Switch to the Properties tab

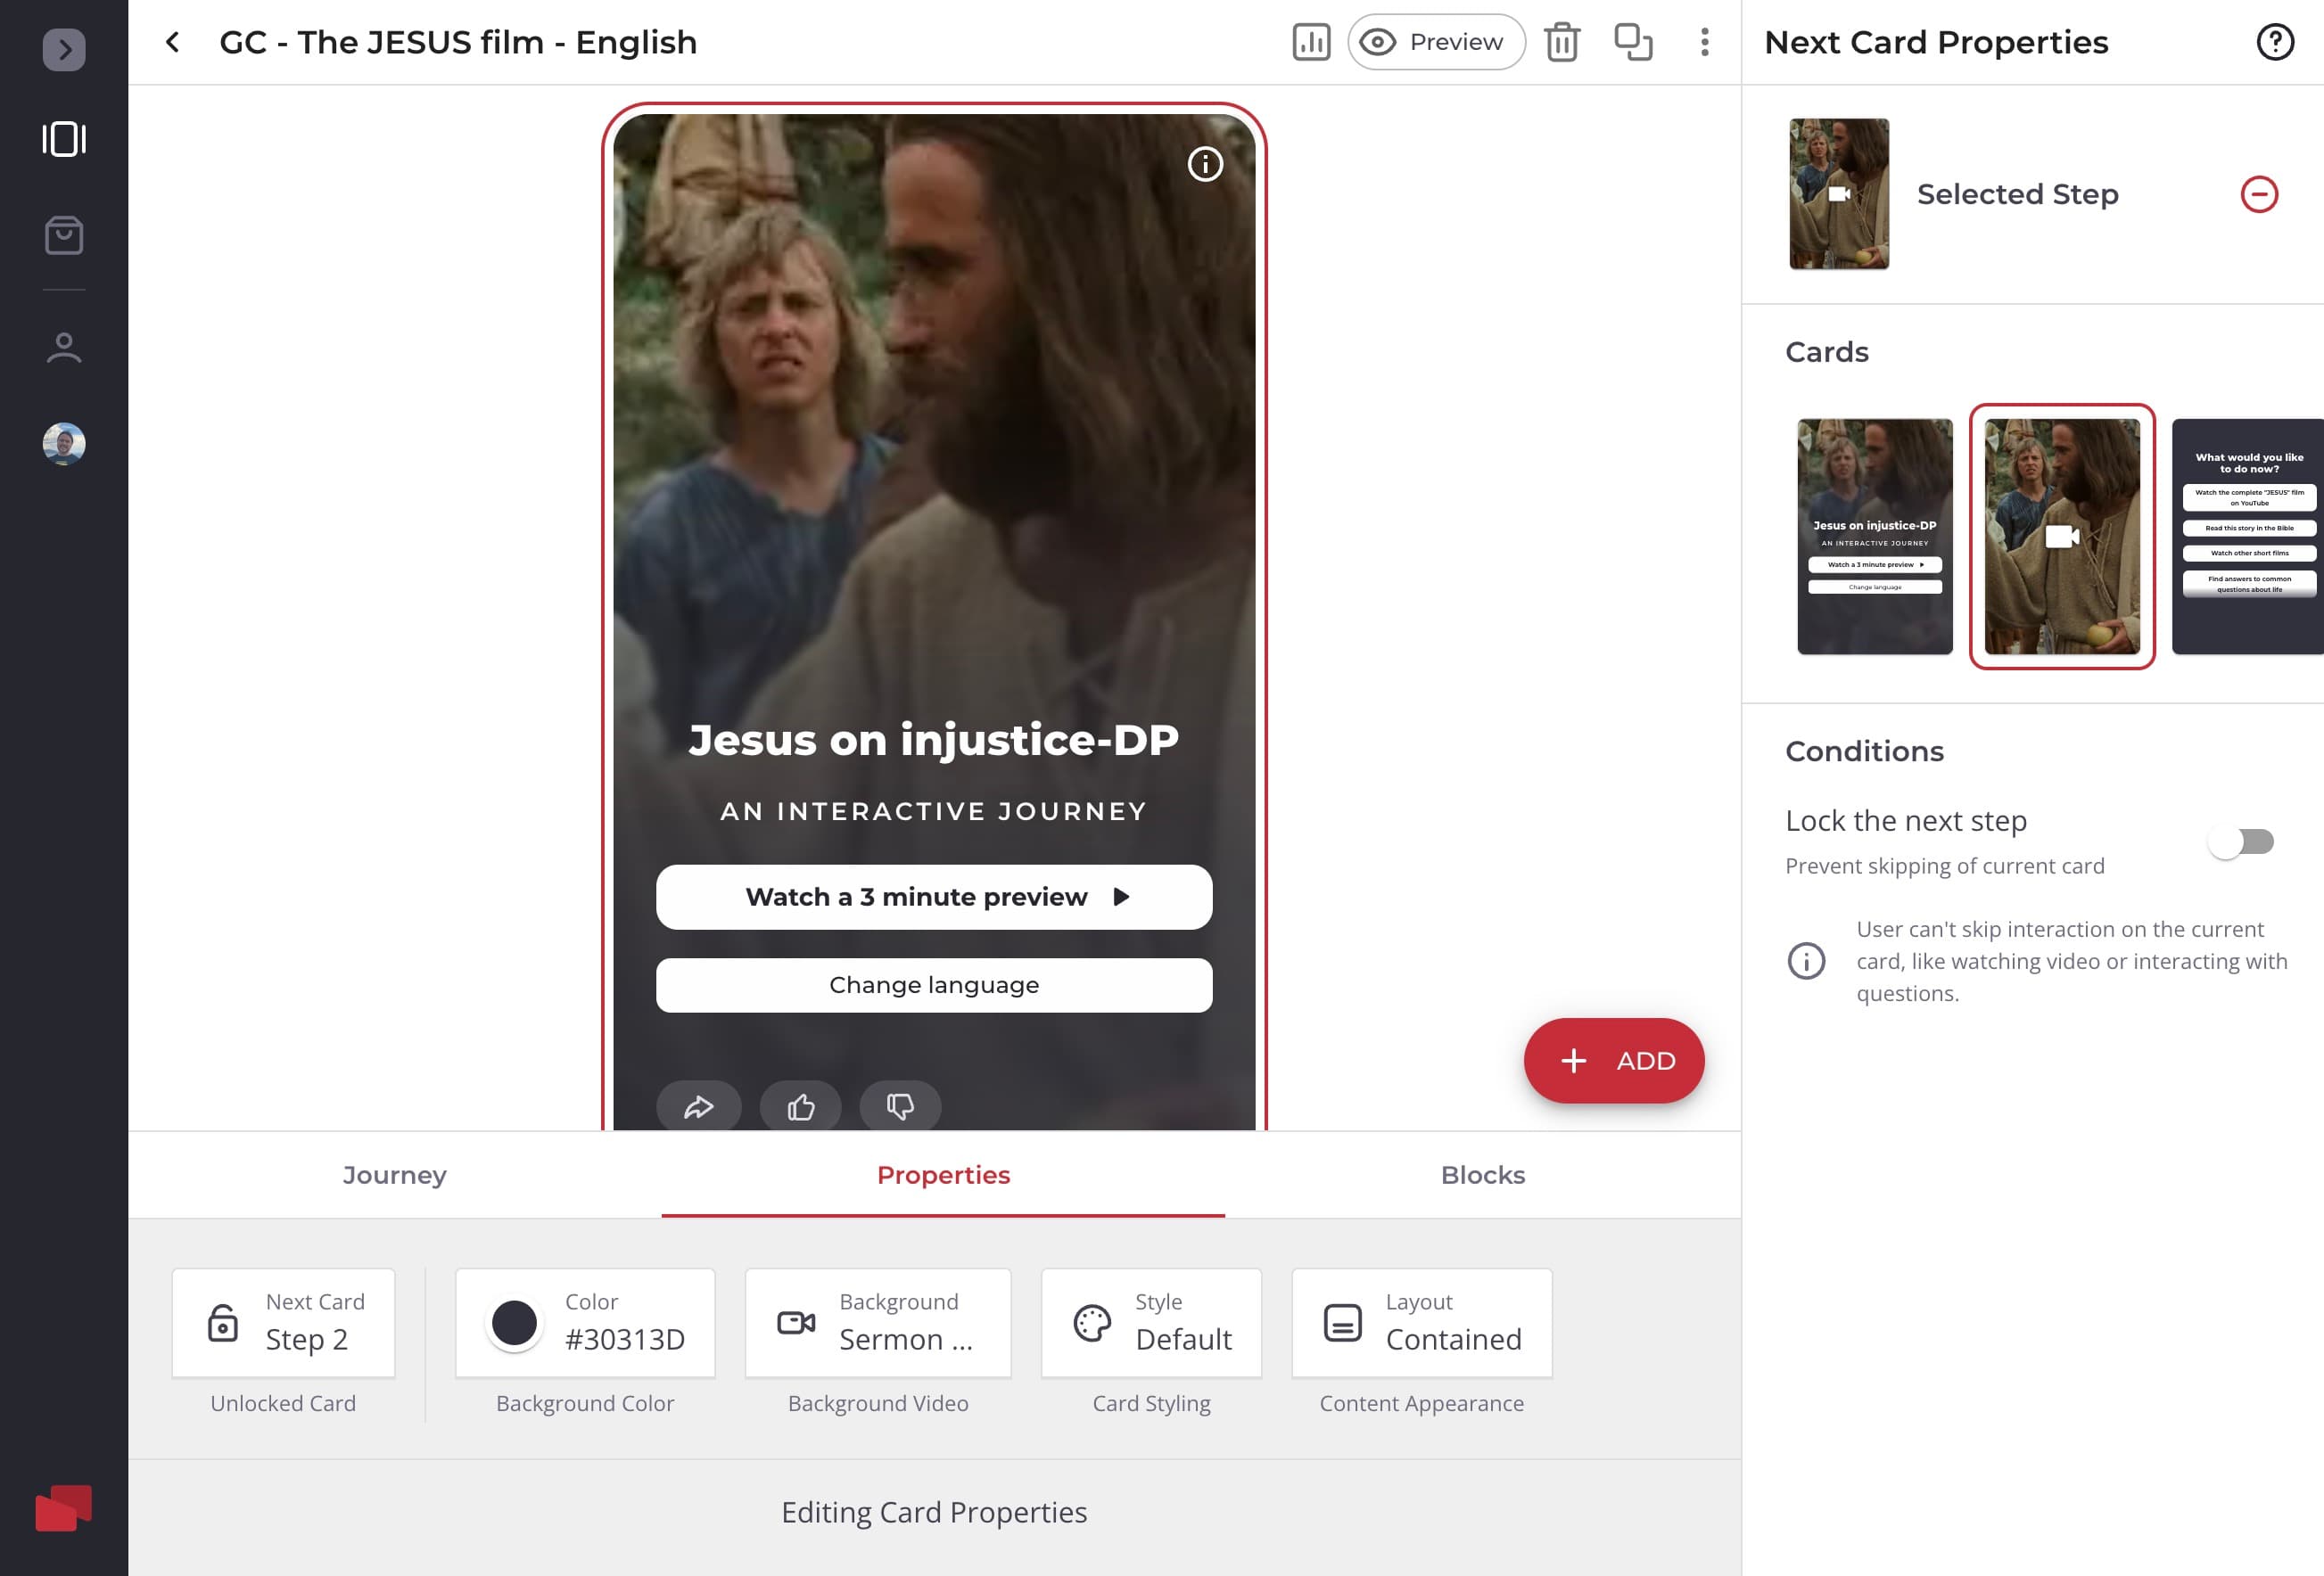click(x=943, y=1175)
